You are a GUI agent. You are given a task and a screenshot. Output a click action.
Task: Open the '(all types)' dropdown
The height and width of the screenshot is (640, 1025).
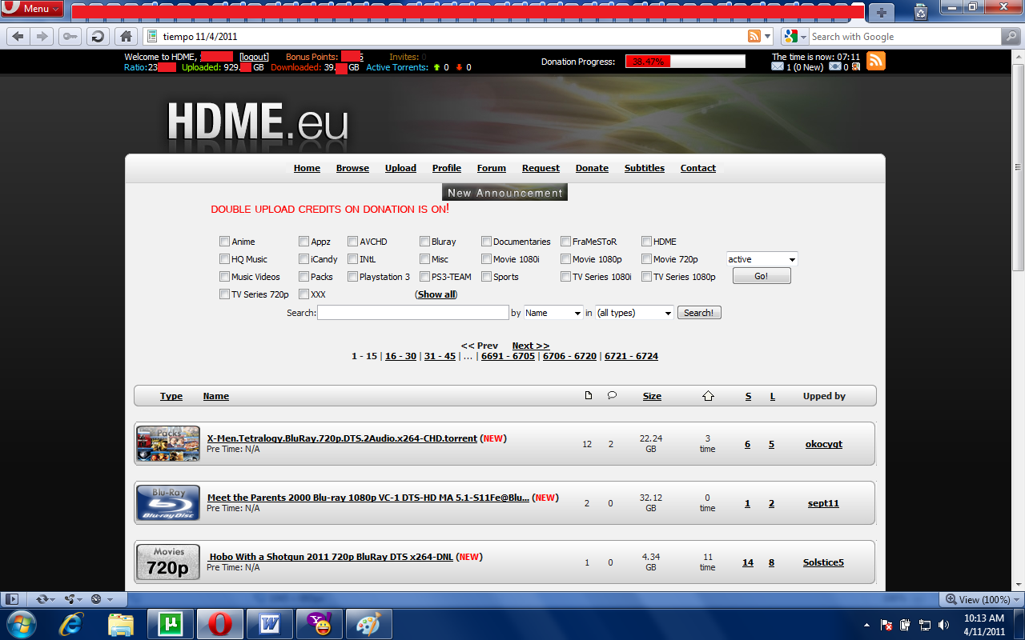tap(634, 313)
